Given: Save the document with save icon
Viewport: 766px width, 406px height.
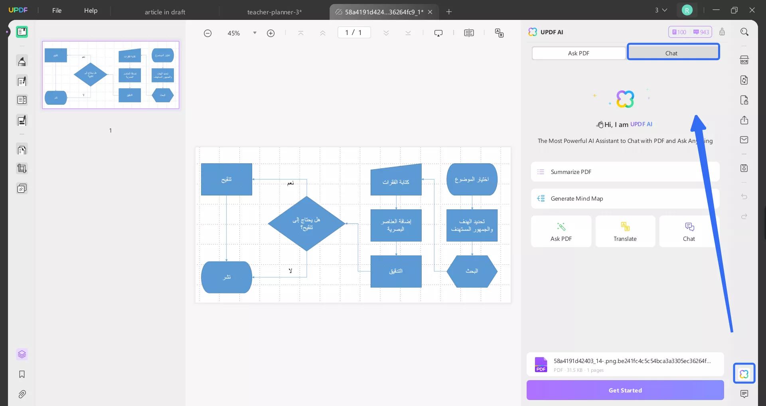Looking at the screenshot, I should [744, 168].
